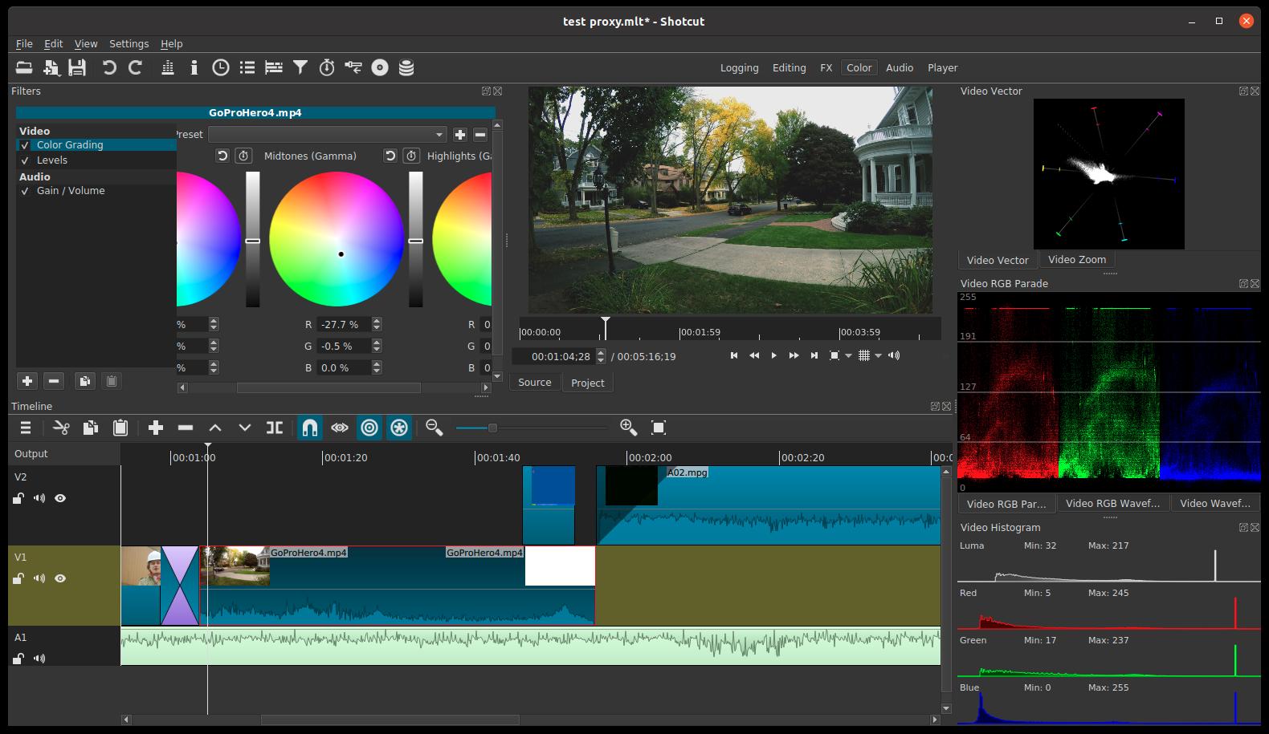Image resolution: width=1269 pixels, height=734 pixels.
Task: Open the Export disc icon
Action: pyautogui.click(x=380, y=67)
